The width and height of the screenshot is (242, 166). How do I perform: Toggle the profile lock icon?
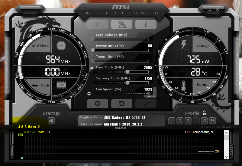coord(204,113)
